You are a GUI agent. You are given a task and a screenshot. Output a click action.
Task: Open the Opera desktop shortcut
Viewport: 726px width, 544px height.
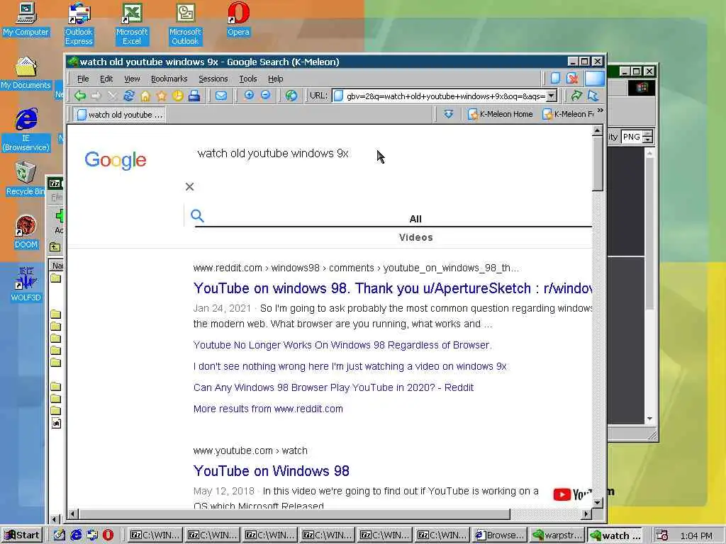pos(238,19)
